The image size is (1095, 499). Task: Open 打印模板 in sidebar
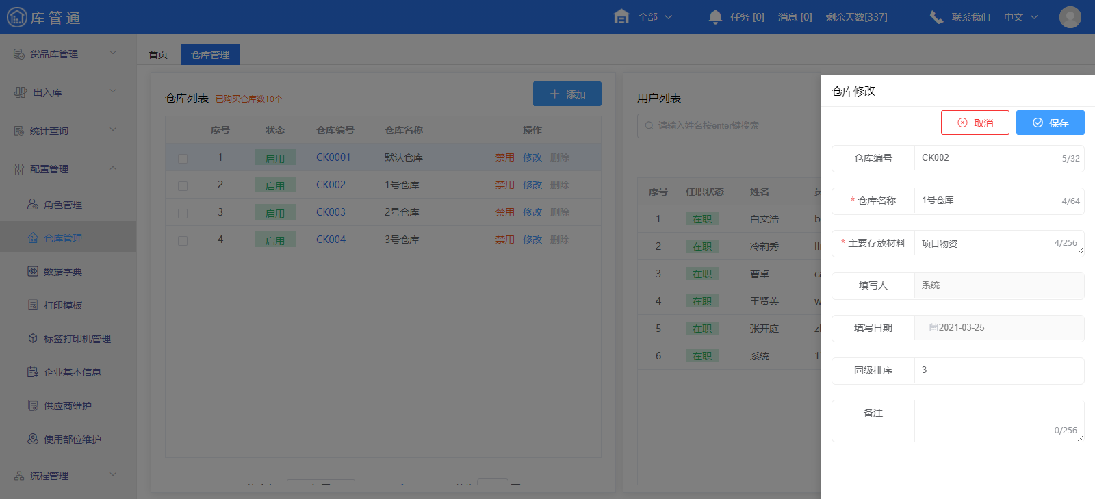pos(63,305)
